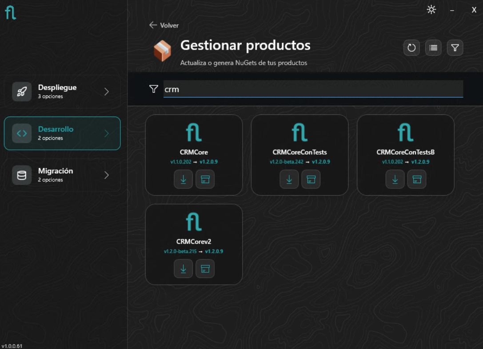The width and height of the screenshot is (483, 349).
Task: Expand the Desarrollo chevron
Action: pyautogui.click(x=107, y=133)
